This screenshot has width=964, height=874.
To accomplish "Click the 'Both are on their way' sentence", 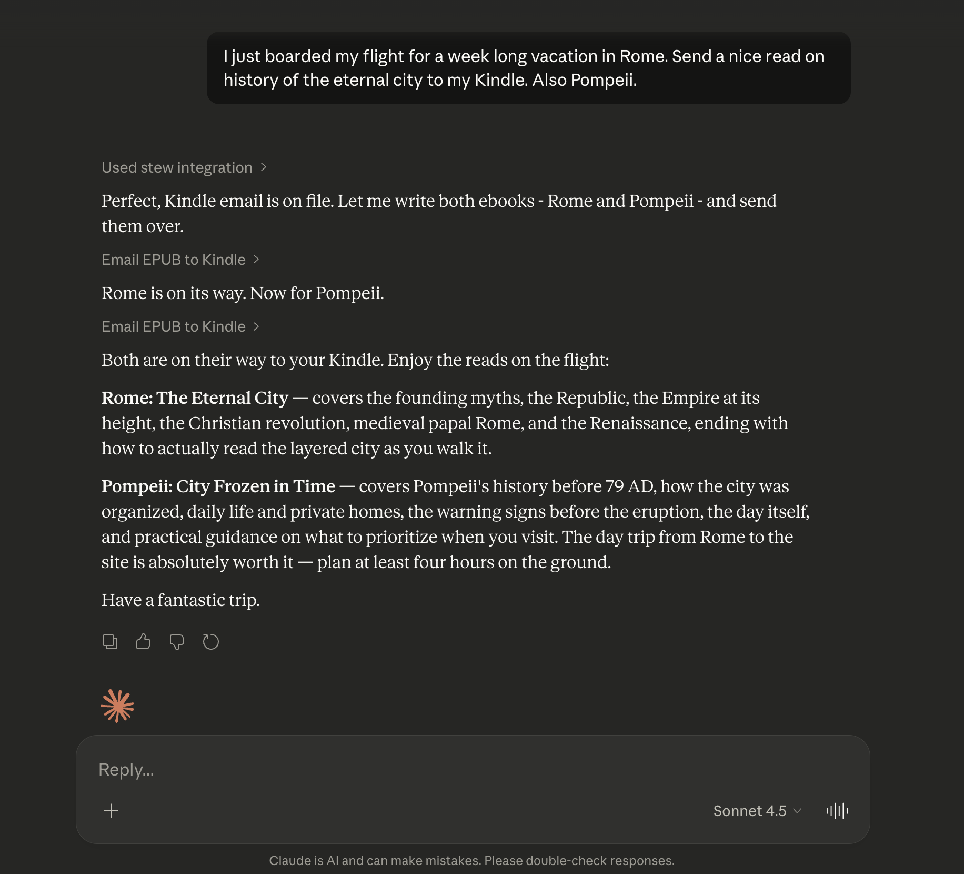I will point(355,360).
